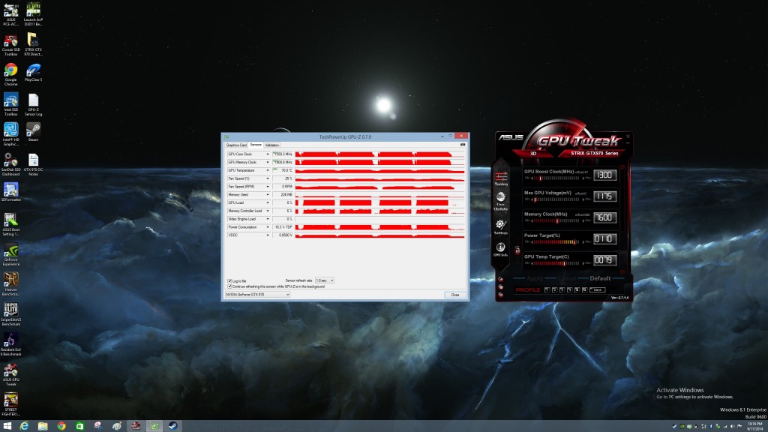
Task: Click Memory Clock slider track
Action: pyautogui.click(x=558, y=221)
